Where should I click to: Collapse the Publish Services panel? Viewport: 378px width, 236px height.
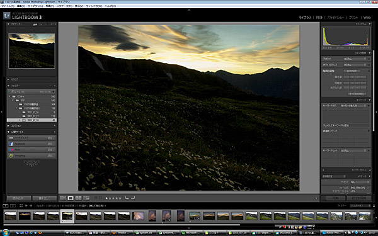coord(8,132)
